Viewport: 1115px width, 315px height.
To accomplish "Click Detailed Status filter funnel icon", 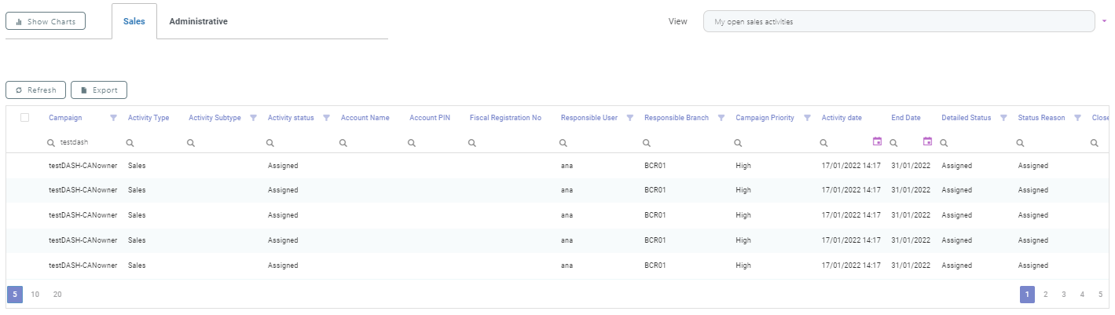I will (x=1003, y=118).
